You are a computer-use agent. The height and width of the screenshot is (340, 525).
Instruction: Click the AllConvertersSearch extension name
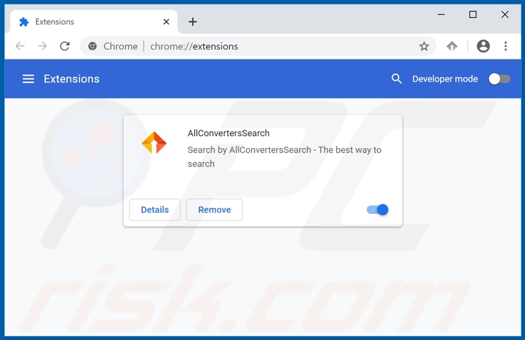pyautogui.click(x=229, y=133)
